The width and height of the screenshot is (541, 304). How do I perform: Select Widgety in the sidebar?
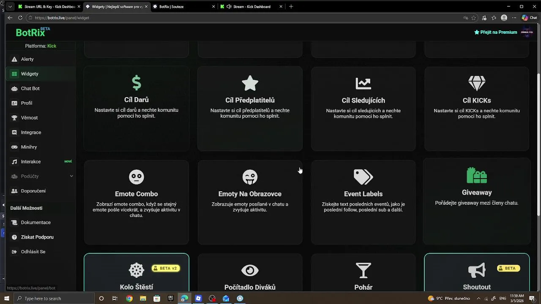click(x=41, y=74)
